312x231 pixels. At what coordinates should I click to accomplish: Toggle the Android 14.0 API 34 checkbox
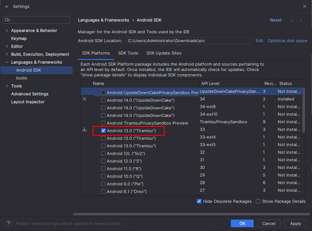click(x=103, y=100)
